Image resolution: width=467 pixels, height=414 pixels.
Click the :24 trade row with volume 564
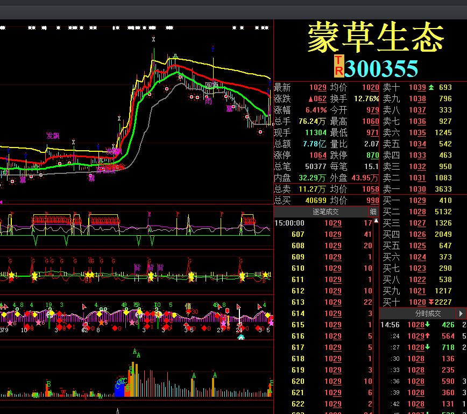point(423,336)
